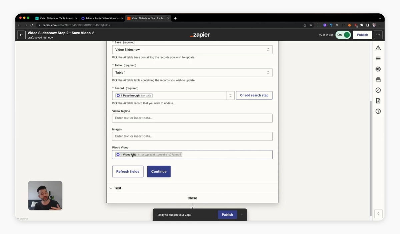Image resolution: width=400 pixels, height=234 pixels.
Task: Click the red extension icon with badge
Action: click(x=356, y=25)
